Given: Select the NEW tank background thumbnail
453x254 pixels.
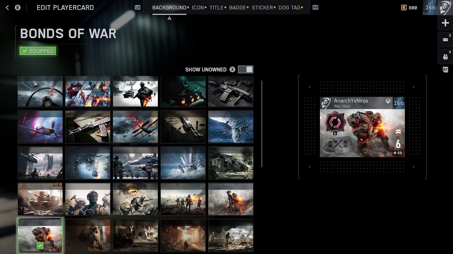Looking at the screenshot, I should [x=40, y=199].
